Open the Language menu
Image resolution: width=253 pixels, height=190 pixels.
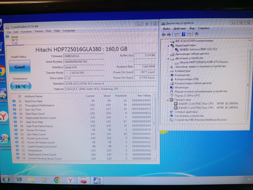[x=69, y=30]
